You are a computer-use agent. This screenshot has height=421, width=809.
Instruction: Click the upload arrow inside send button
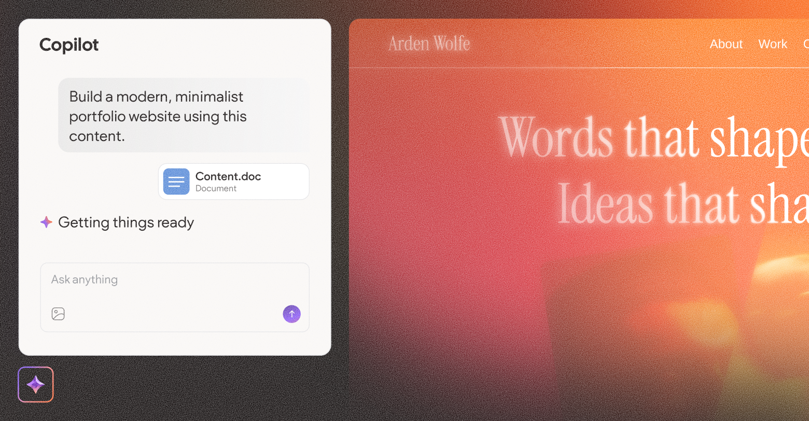coord(291,314)
